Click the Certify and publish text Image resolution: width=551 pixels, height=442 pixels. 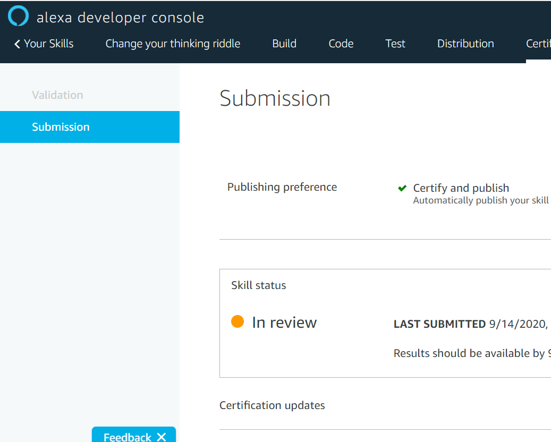tap(461, 188)
